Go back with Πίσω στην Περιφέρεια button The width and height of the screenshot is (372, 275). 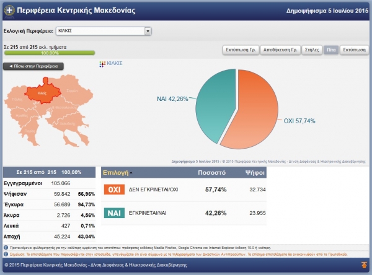[34, 66]
